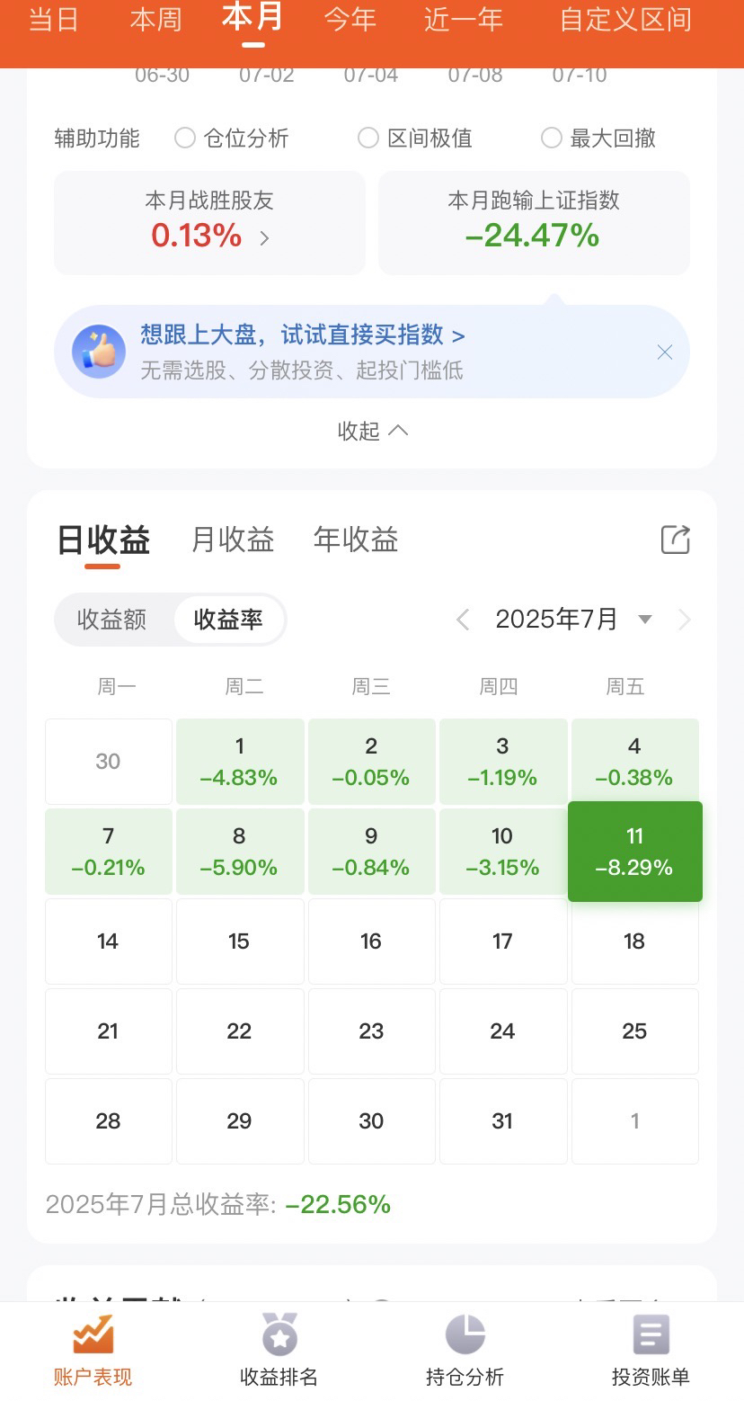
Task: Switch the toggle to 收益额
Action: (112, 620)
